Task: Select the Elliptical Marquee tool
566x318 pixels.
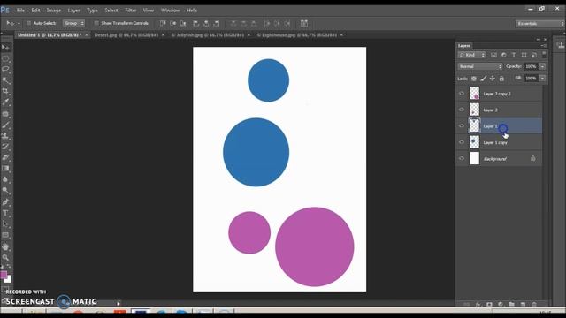Action: pyautogui.click(x=5, y=58)
